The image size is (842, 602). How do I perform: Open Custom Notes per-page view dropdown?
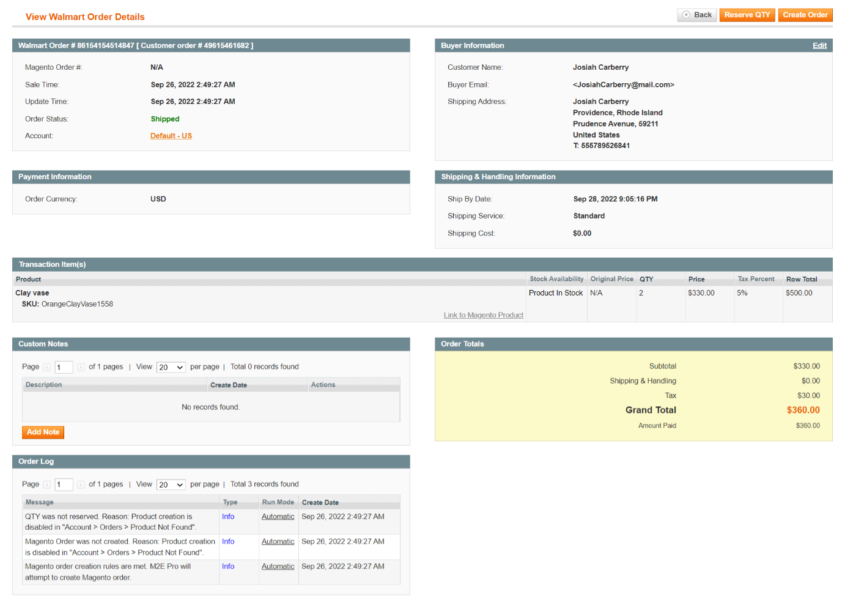tap(171, 367)
